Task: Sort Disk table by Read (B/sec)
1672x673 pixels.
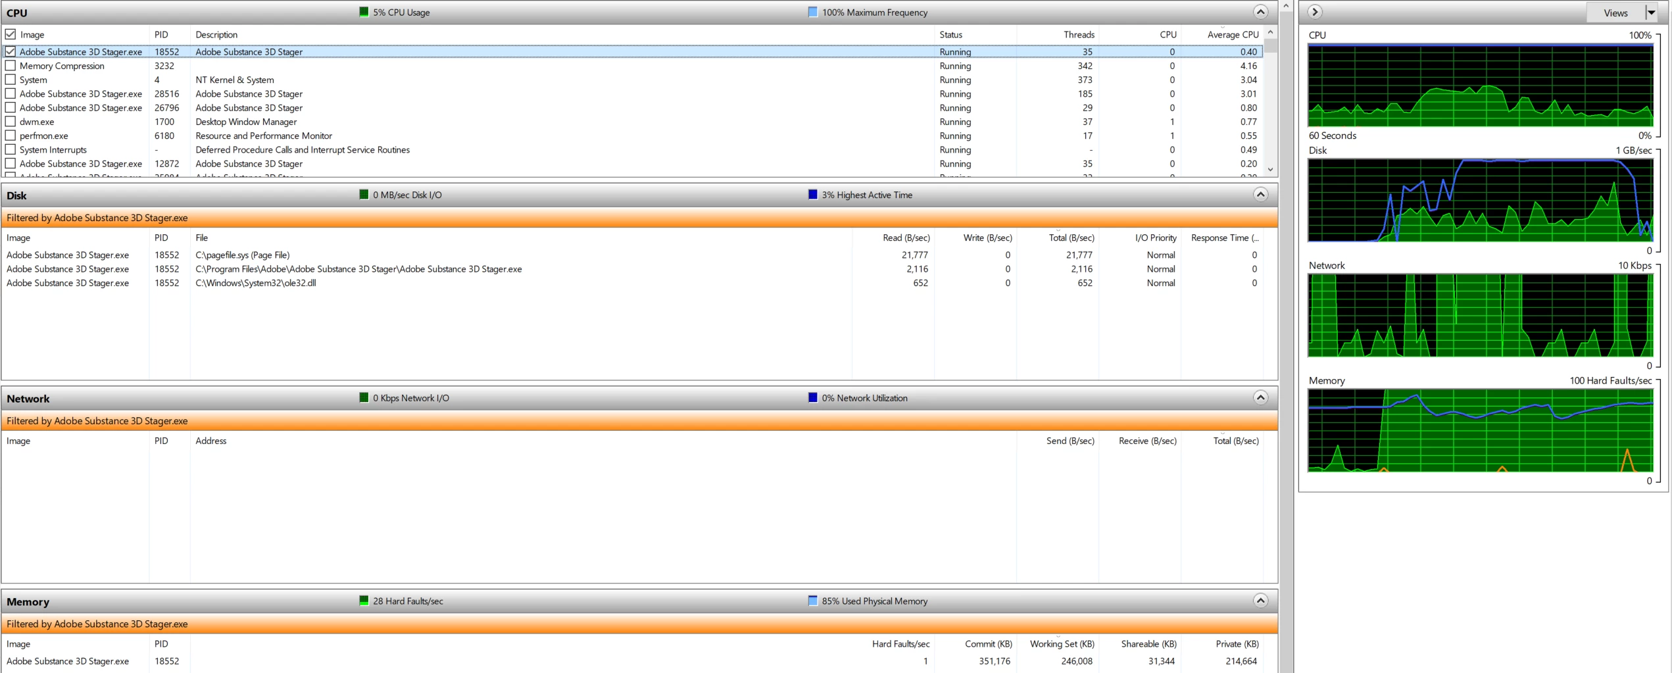Action: click(893, 237)
